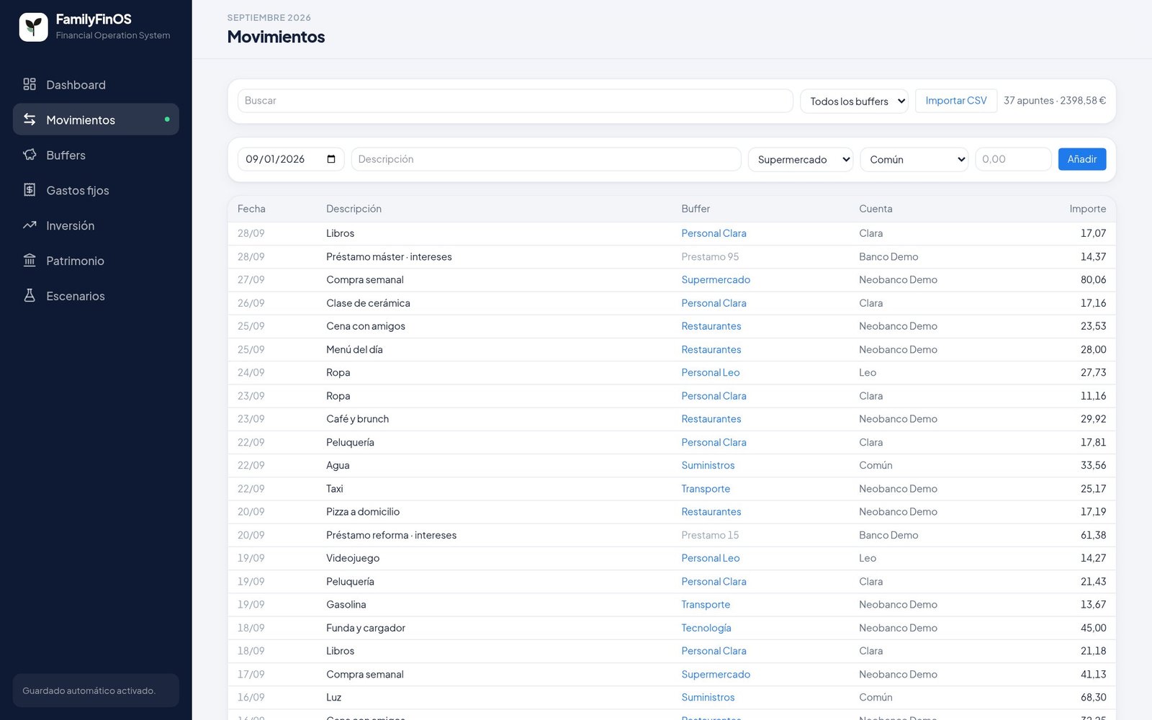The height and width of the screenshot is (720, 1152).
Task: Open the calendar picker icon in date field
Action: (331, 159)
